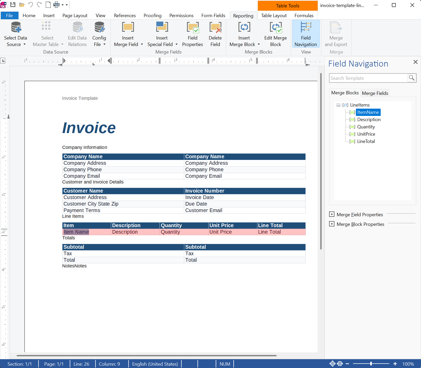Image resolution: width=421 pixels, height=368 pixels.
Task: Select the Quantity field in the tree
Action: 366,127
